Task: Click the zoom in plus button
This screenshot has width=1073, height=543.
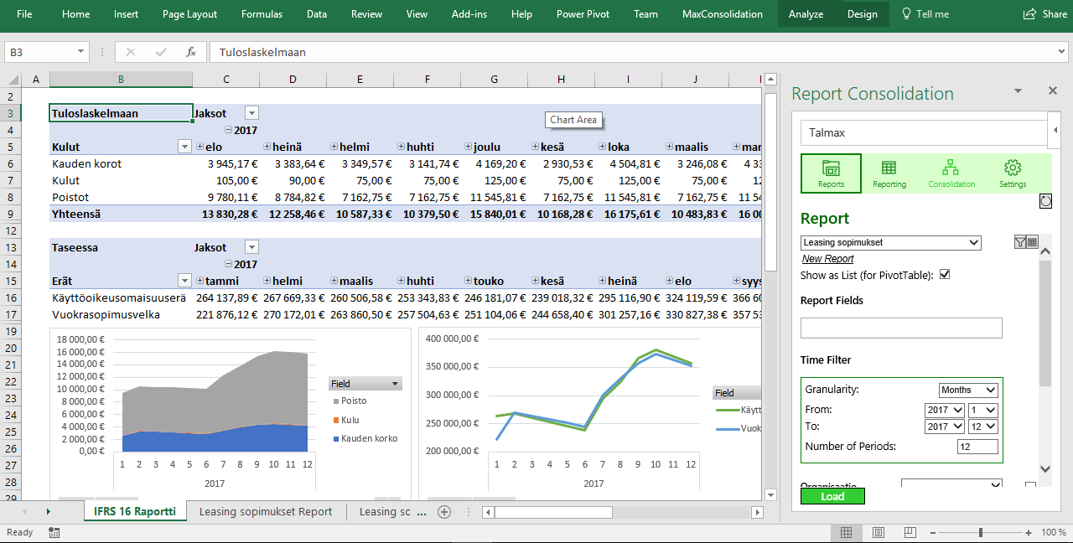Action: click(x=1029, y=532)
